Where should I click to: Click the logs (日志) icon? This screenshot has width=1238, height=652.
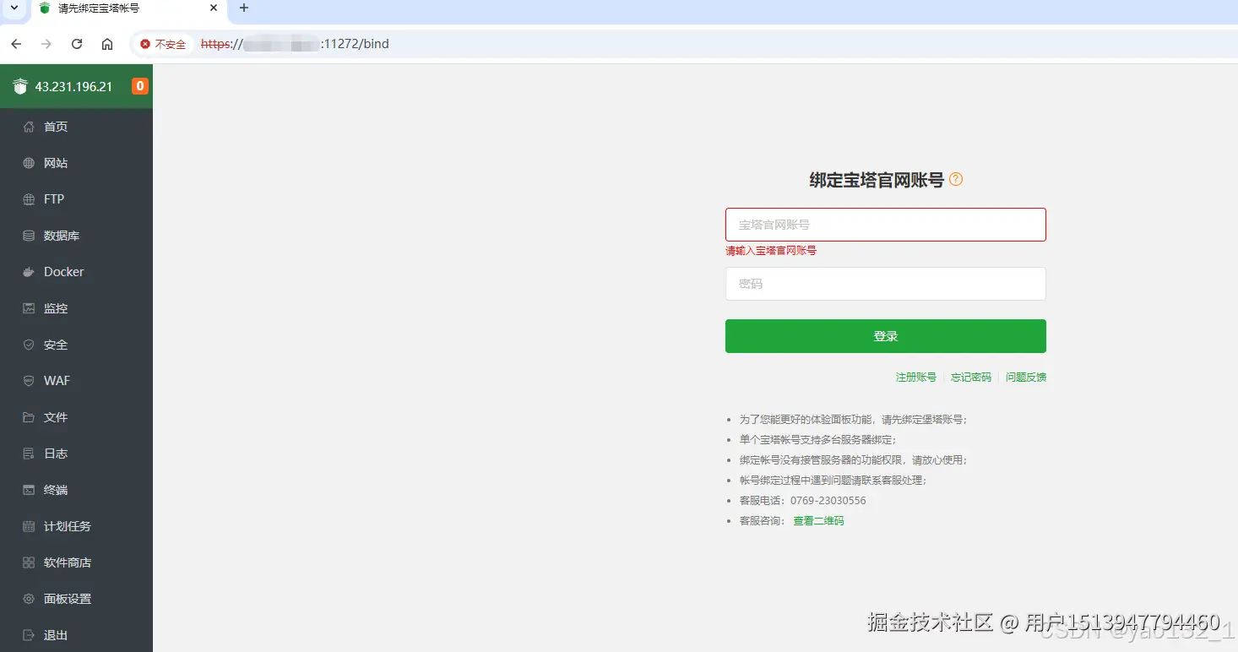click(x=29, y=454)
